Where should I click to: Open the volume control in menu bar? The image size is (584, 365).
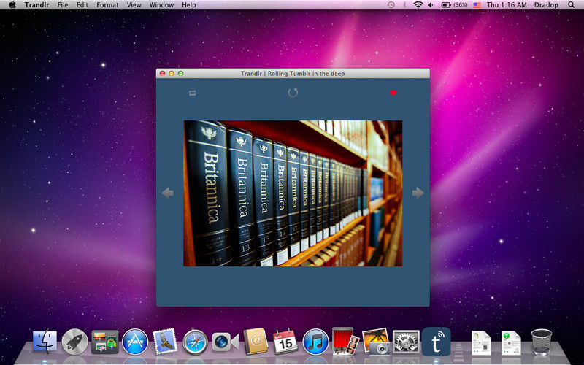[431, 5]
